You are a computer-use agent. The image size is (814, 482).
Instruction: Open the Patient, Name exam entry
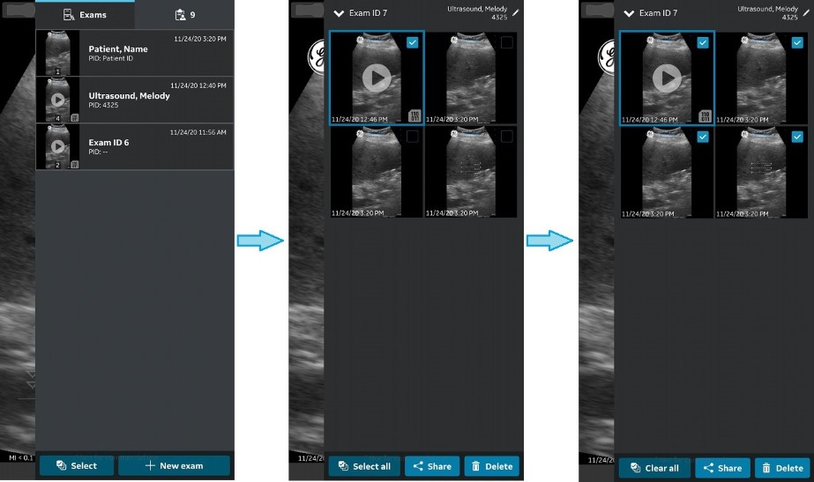[x=134, y=53]
